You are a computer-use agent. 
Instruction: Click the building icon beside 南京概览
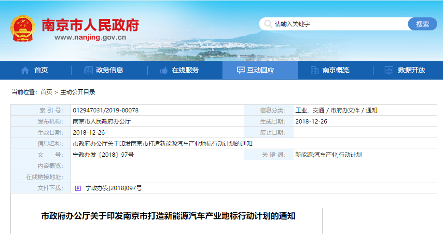pos(315,70)
